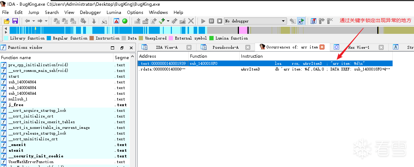Viewport: 414px width, 167px height.
Task: Open the Debugger menu
Action: point(90,12)
